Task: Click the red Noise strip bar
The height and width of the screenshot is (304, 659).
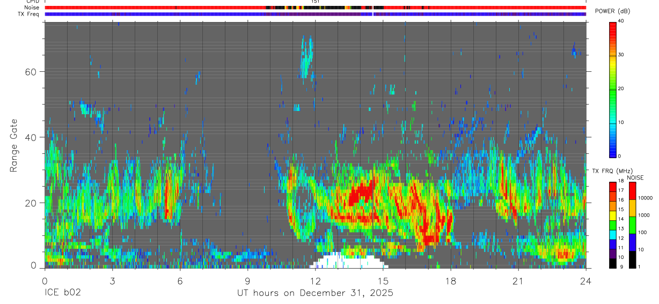Action: 315,8
